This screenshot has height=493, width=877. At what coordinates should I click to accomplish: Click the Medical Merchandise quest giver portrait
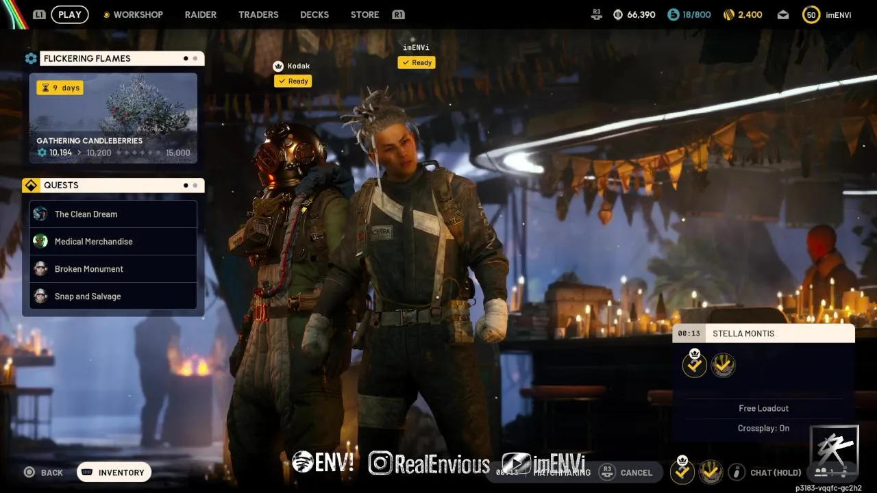coord(40,241)
